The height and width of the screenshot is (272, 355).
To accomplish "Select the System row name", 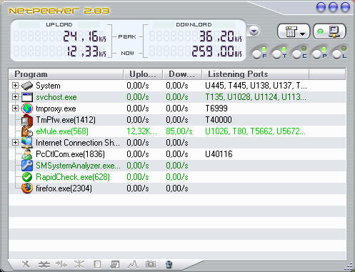I will click(48, 86).
